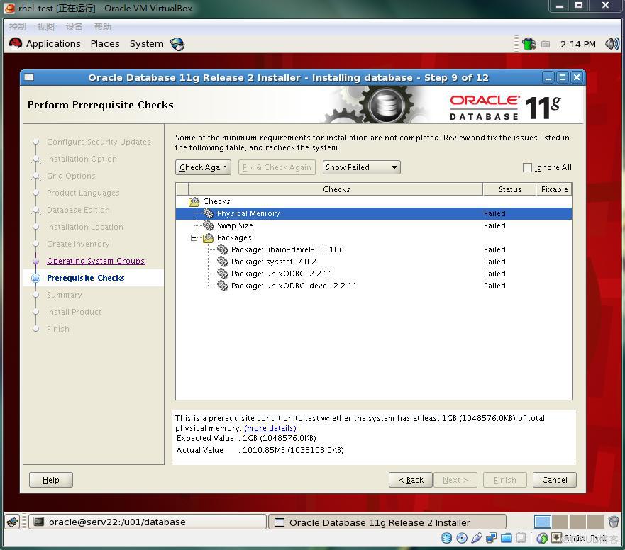Image resolution: width=625 pixels, height=550 pixels.
Task: Click the gear icon for unixODBC-devel package
Action: point(223,286)
